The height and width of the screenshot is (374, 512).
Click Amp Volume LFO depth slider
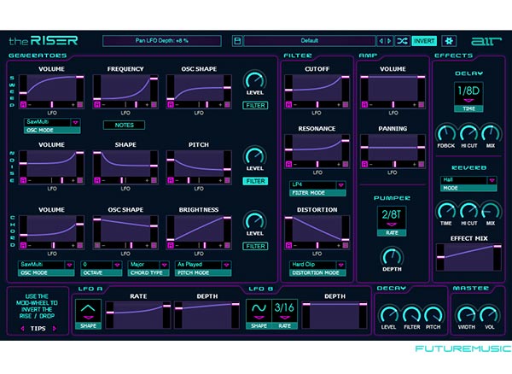click(x=393, y=104)
